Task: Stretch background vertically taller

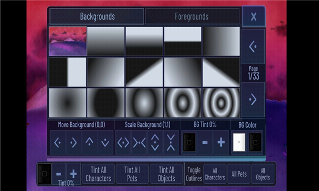Action: point(155,143)
